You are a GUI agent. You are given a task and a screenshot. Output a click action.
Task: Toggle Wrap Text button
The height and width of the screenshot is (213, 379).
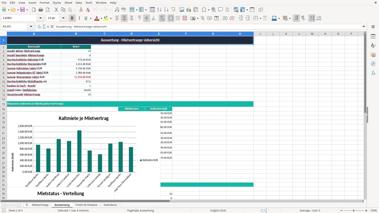(162, 18)
